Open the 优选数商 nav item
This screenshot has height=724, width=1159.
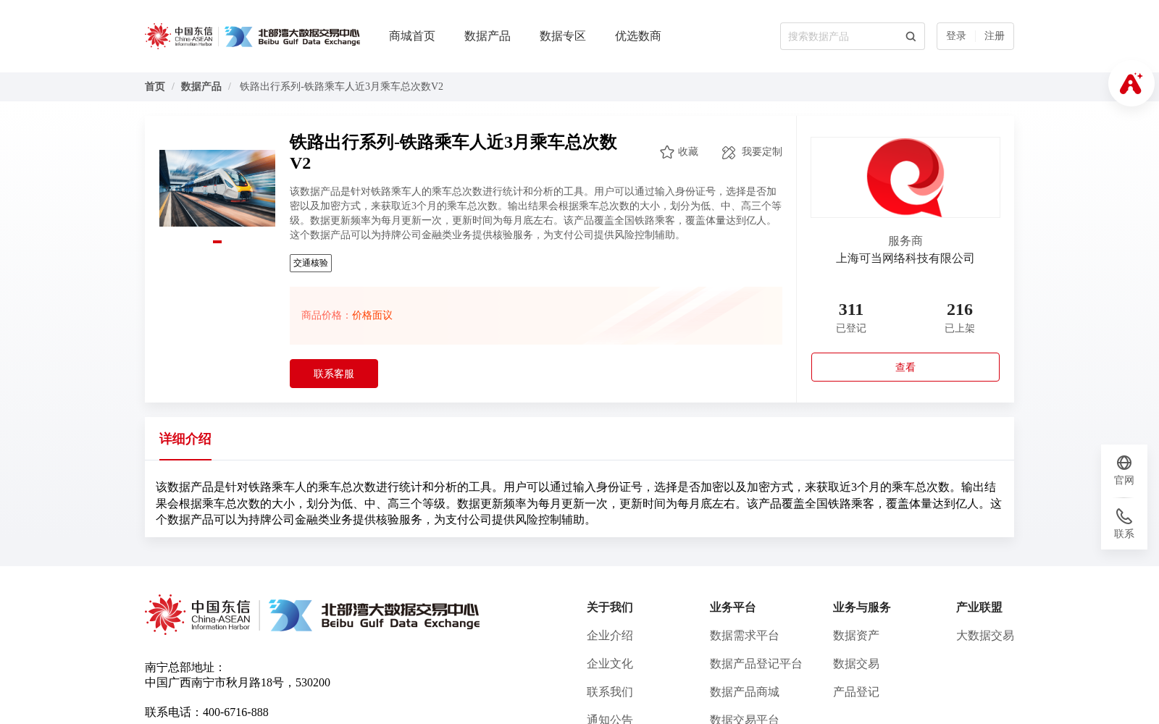pos(638,36)
